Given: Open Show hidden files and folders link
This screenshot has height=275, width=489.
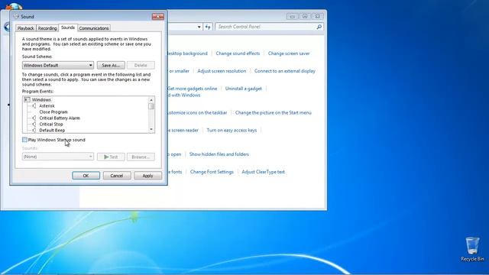Looking at the screenshot, I should tap(219, 154).
